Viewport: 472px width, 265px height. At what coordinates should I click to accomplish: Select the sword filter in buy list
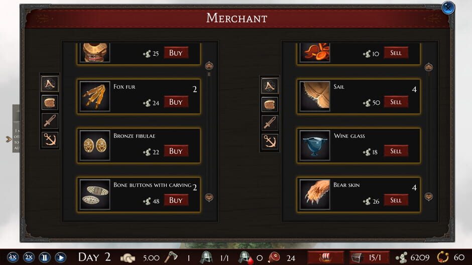click(x=50, y=121)
